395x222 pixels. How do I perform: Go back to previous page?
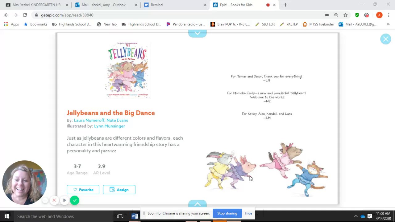[6, 15]
